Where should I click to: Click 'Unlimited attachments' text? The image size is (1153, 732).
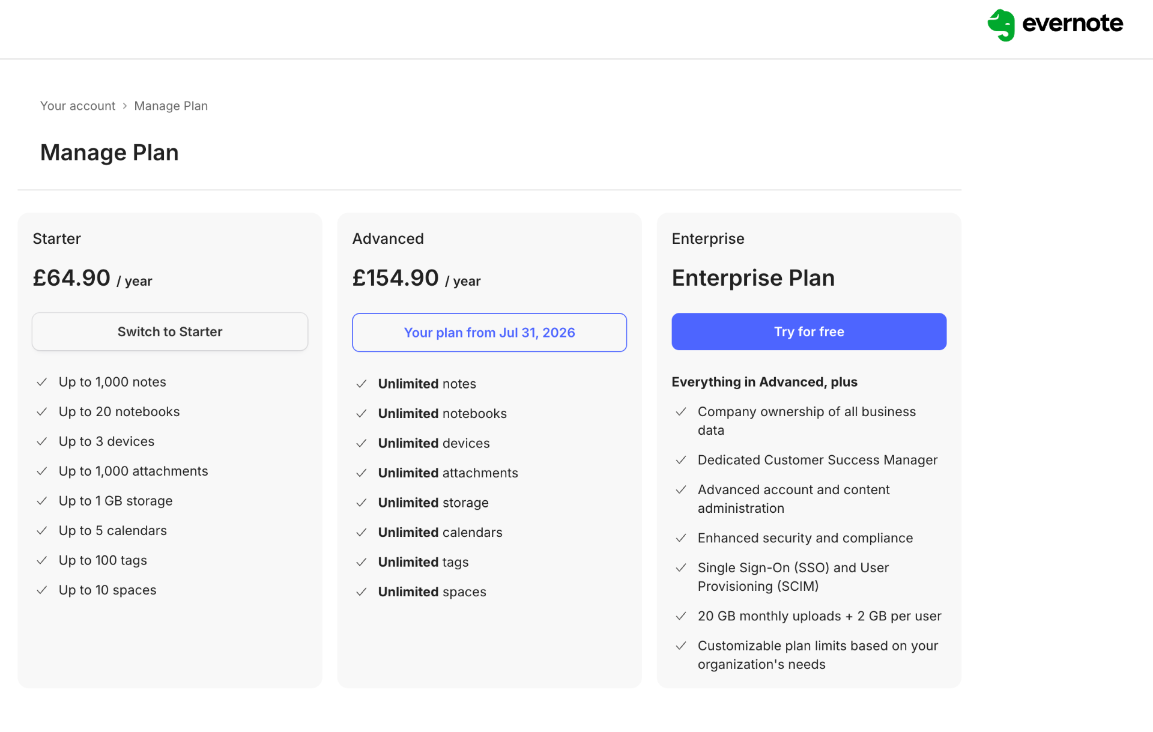(x=448, y=473)
